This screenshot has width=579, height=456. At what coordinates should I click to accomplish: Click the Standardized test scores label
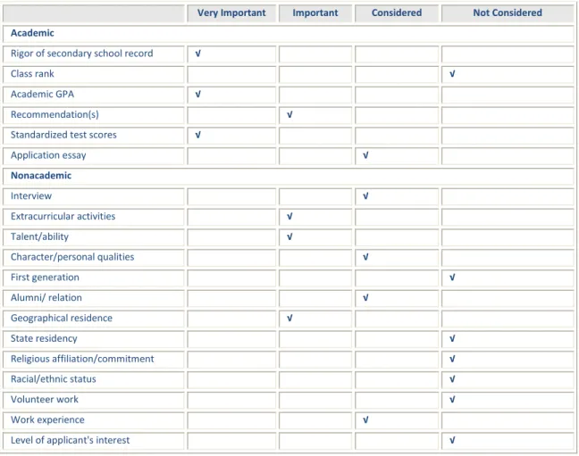click(x=63, y=135)
